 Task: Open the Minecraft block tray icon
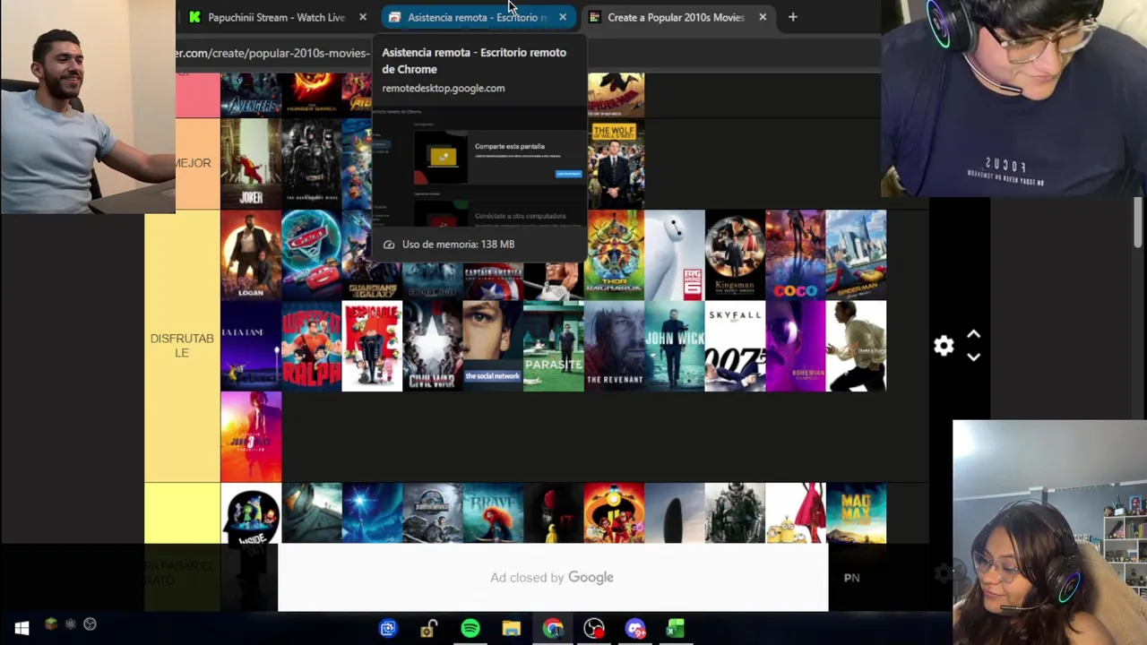pyautogui.click(x=51, y=624)
